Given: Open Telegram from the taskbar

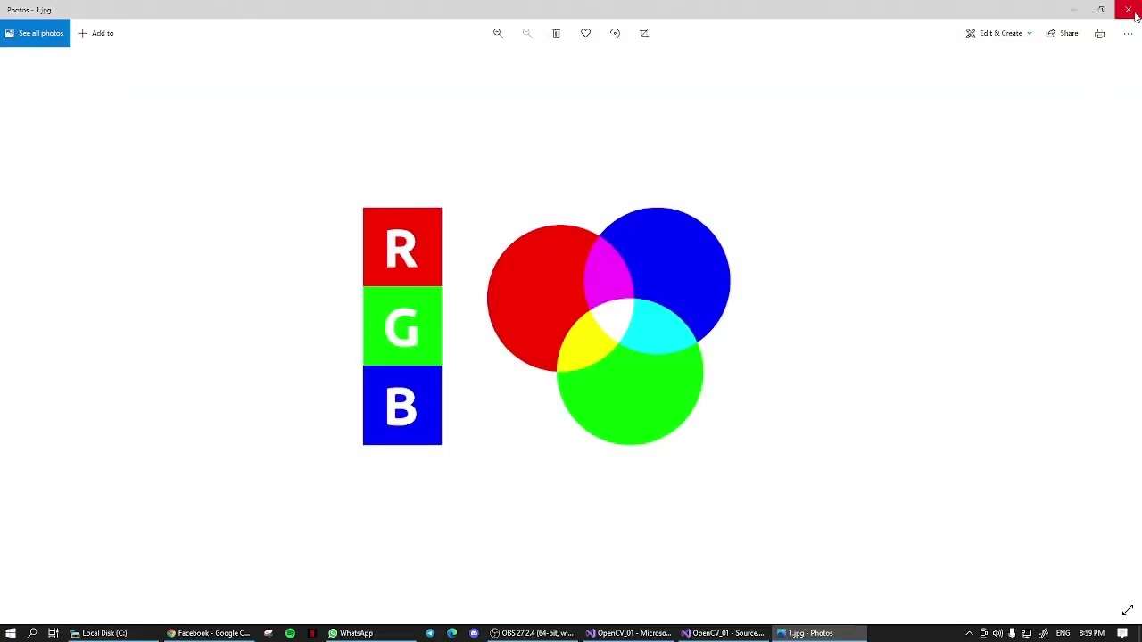Looking at the screenshot, I should pyautogui.click(x=430, y=633).
